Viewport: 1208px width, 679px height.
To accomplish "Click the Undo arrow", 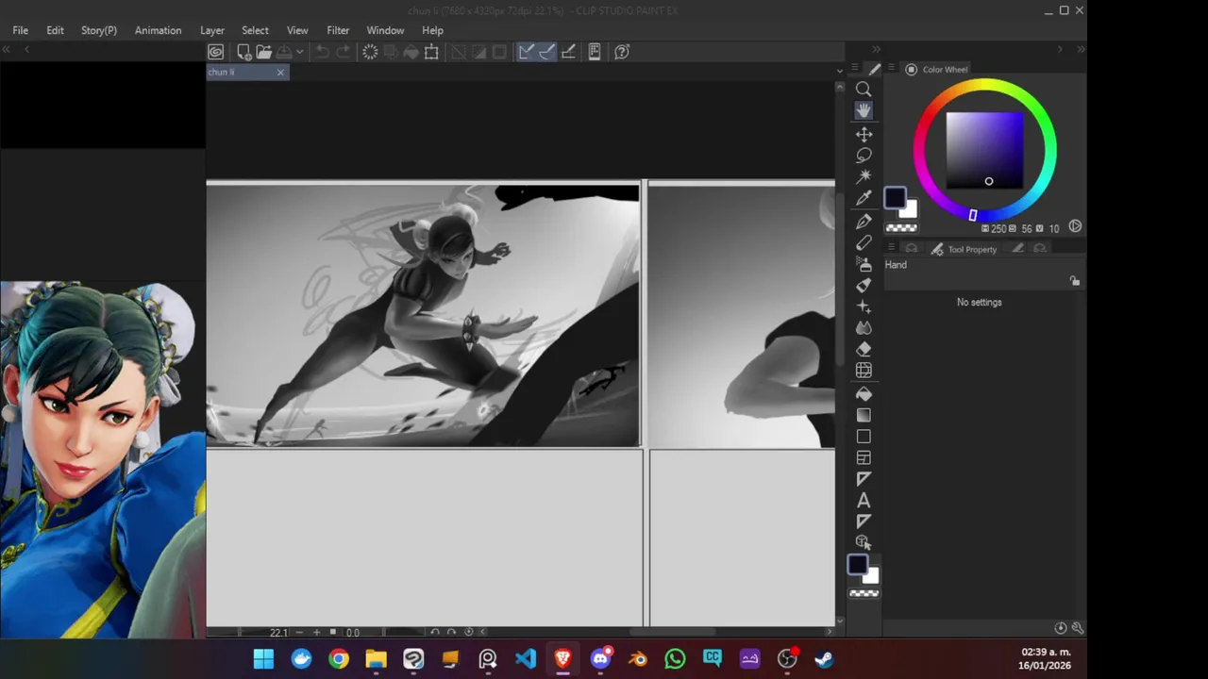I will 323,52.
